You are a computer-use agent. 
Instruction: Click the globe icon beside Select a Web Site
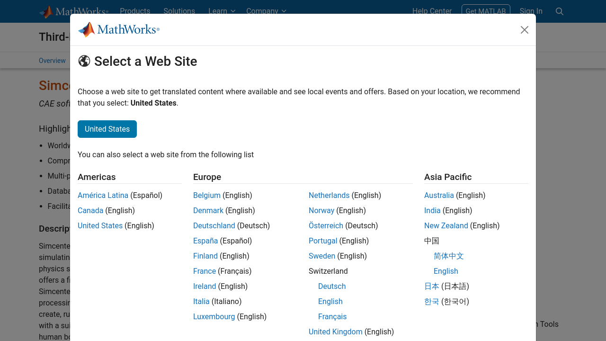[x=84, y=61]
